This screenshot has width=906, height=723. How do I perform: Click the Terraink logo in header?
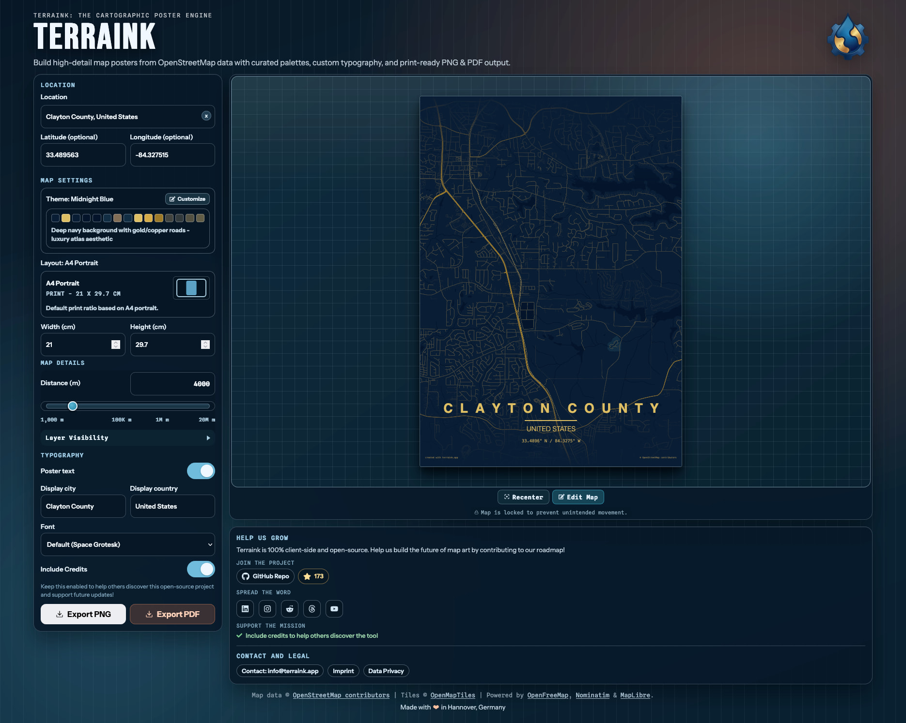point(847,38)
